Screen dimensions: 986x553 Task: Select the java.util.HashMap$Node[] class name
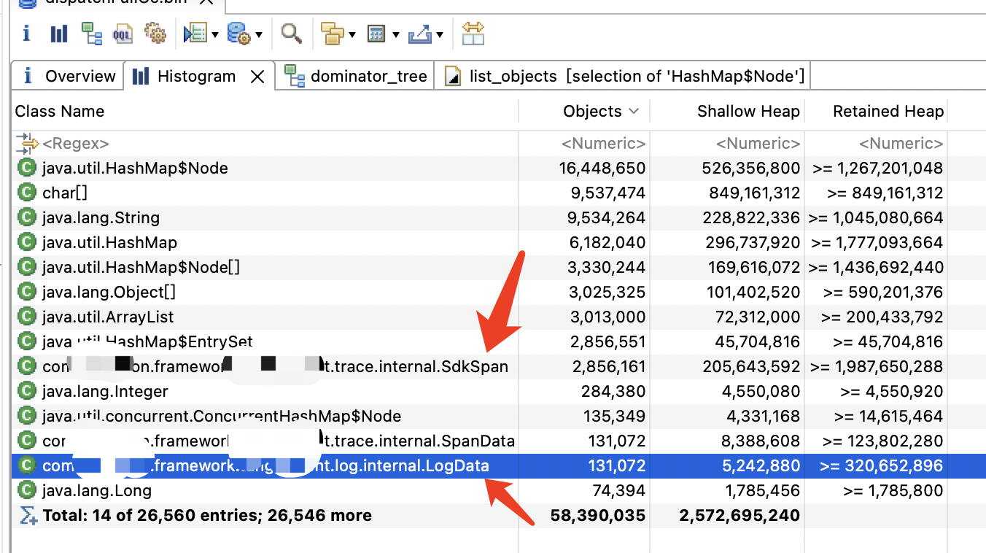[x=141, y=267]
